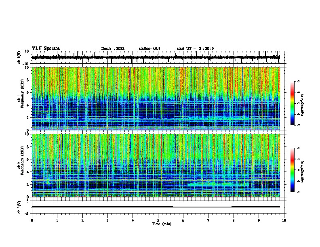Click the ch.3(V) axis label

pos(19,207)
